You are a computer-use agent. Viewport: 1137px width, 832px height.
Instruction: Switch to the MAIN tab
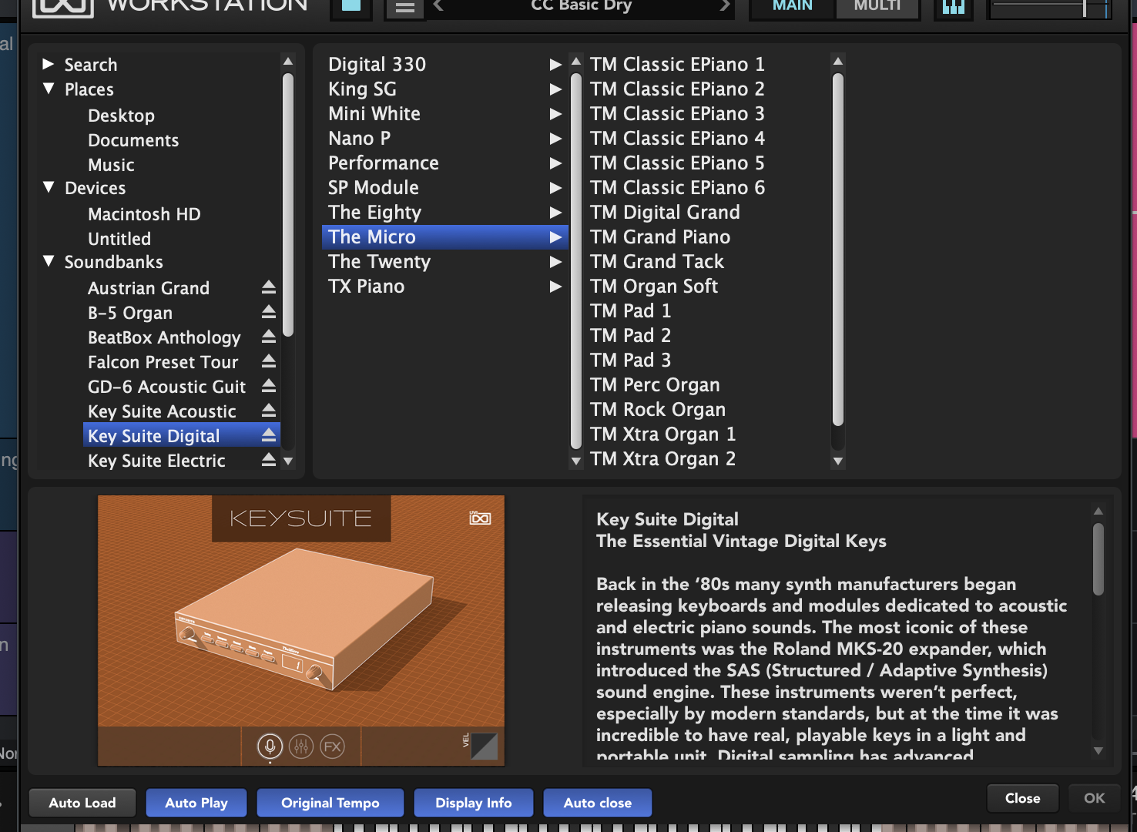tap(792, 8)
